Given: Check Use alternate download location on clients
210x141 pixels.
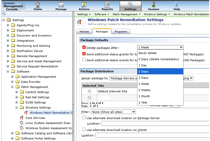Looking at the screenshot, I should click(84, 130).
